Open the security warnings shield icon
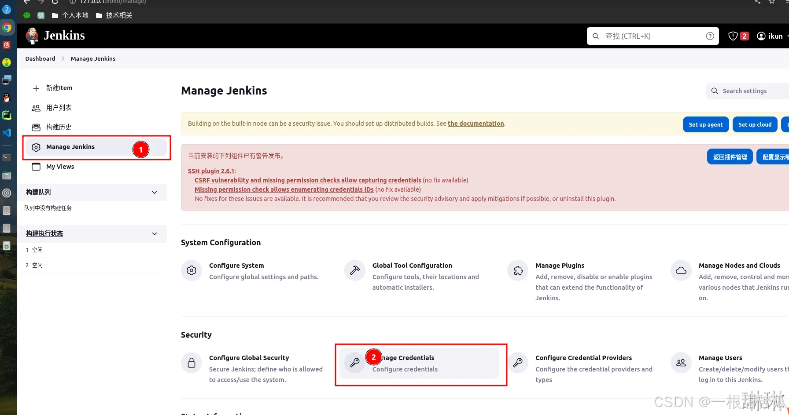The image size is (789, 415). 733,36
